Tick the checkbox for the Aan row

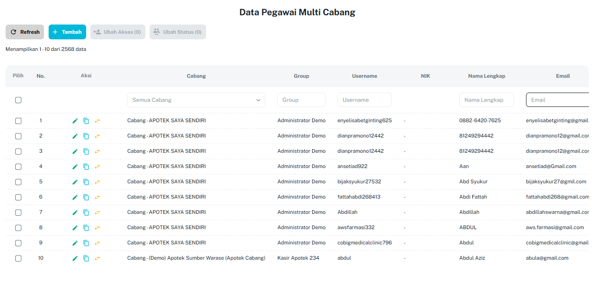click(x=18, y=167)
